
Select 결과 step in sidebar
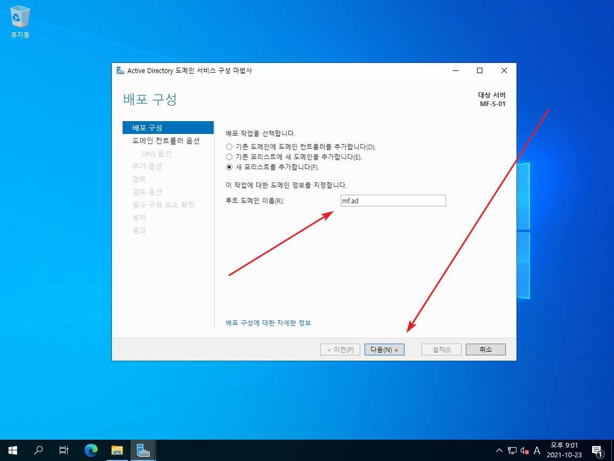(x=140, y=230)
